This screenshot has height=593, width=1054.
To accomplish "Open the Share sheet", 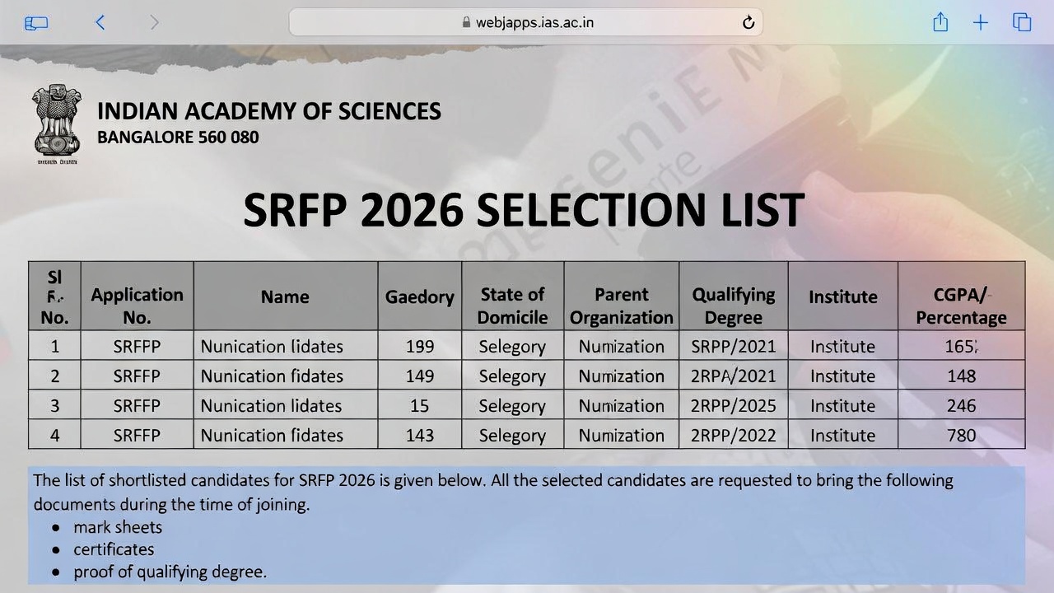I will pos(940,23).
